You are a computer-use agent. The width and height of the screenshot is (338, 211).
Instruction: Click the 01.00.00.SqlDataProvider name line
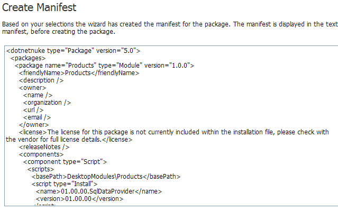click(x=99, y=191)
